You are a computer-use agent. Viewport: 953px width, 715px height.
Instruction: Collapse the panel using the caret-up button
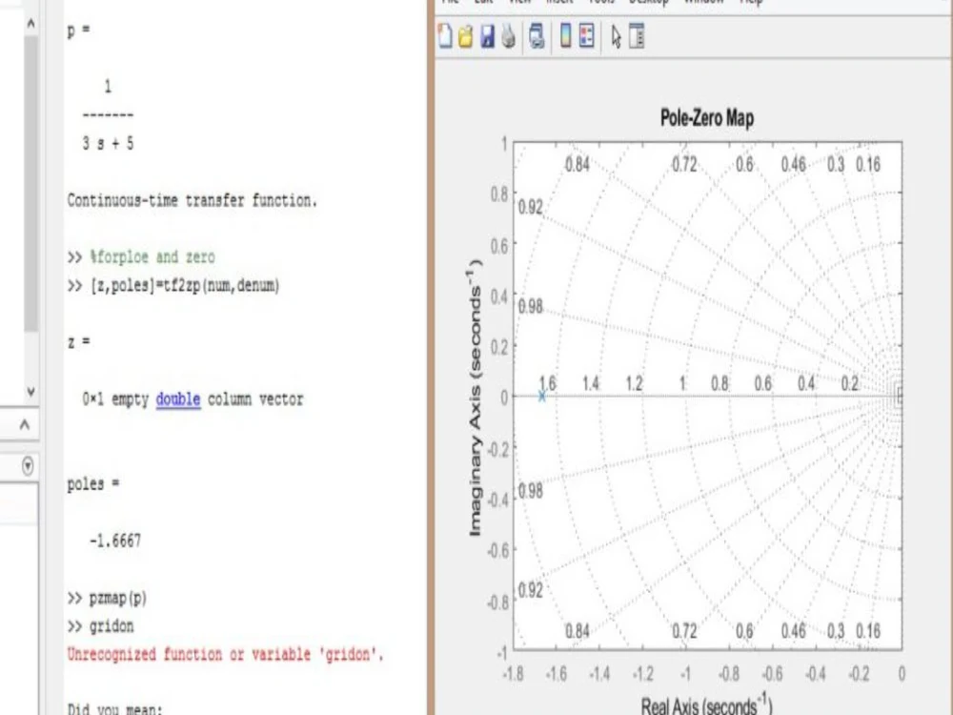pos(25,424)
